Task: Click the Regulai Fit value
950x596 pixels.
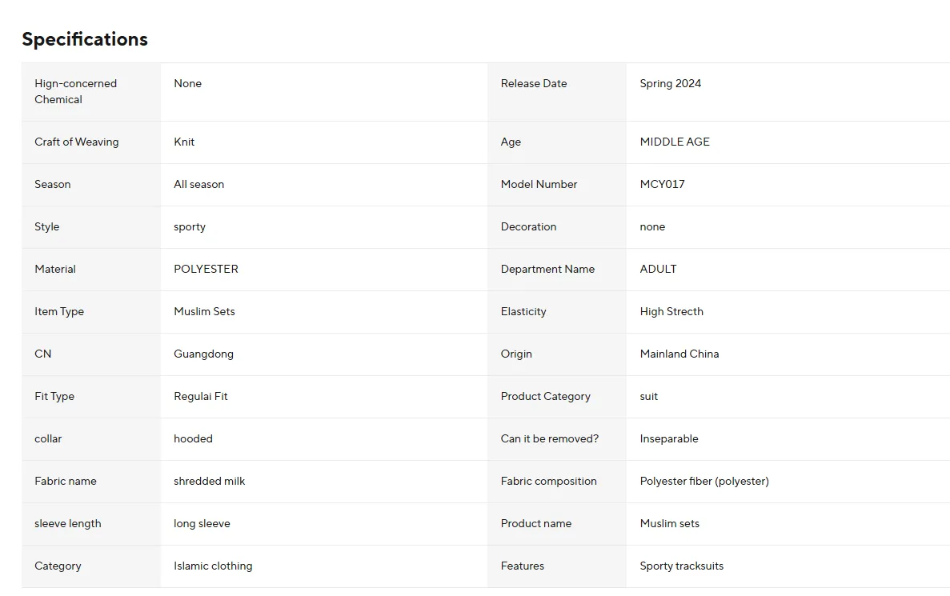Action: coord(201,396)
